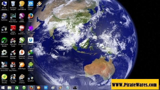
Task: Open the Internet Download Manager shortcut
Action: 30,54
